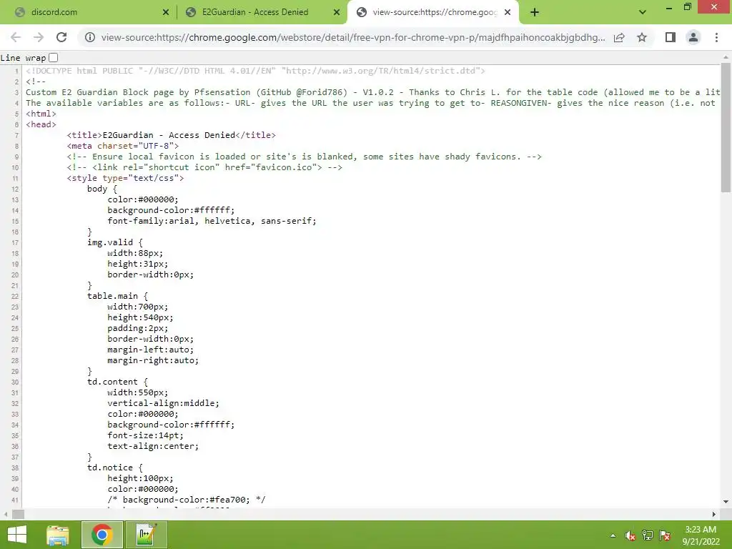Go forward to the next page
The width and height of the screenshot is (732, 549).
point(39,37)
